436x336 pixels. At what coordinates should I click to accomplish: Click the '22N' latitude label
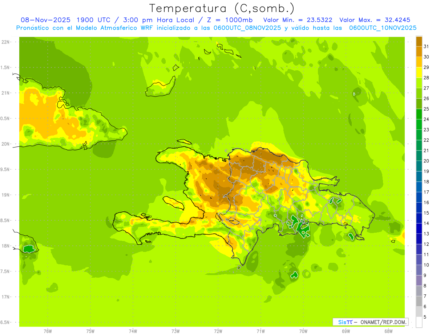click(5, 42)
